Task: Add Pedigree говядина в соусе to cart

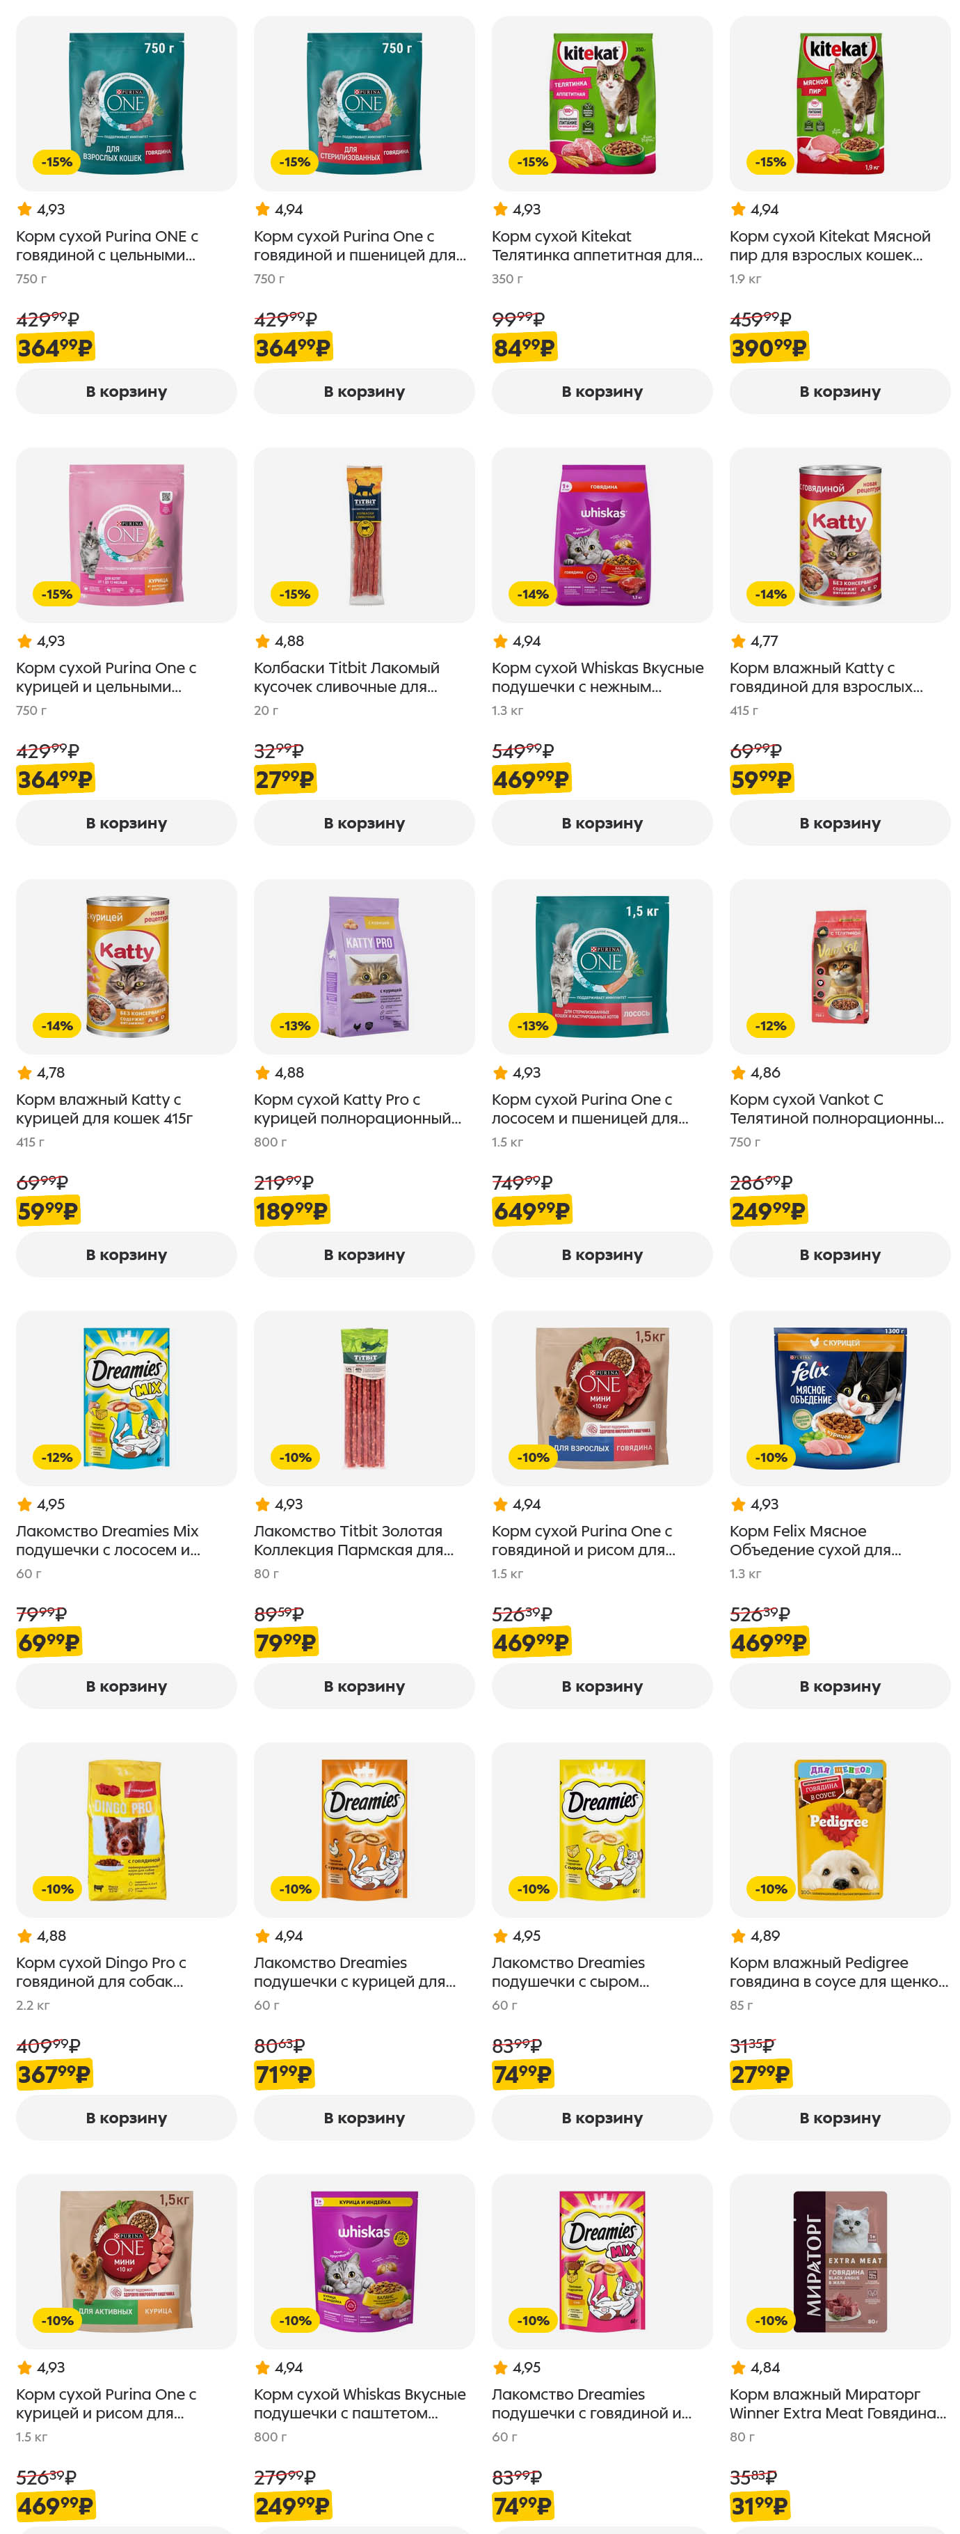Action: pyautogui.click(x=839, y=2118)
